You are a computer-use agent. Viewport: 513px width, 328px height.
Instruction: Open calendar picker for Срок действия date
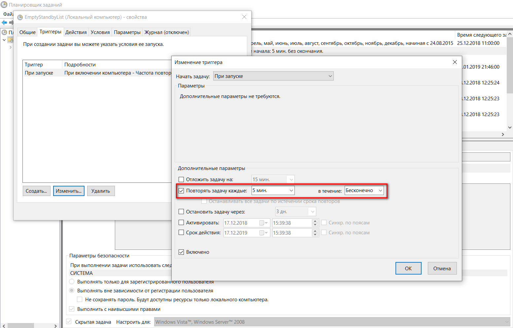tap(263, 233)
